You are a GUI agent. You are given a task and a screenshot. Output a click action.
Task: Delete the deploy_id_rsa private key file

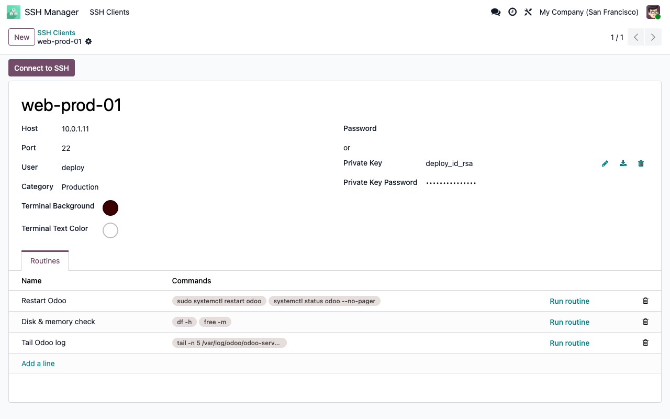point(641,163)
